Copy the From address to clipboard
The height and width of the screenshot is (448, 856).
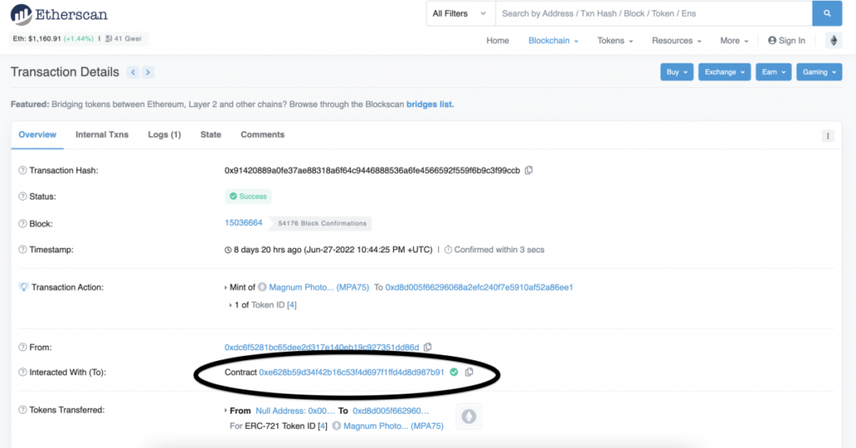[427, 347]
